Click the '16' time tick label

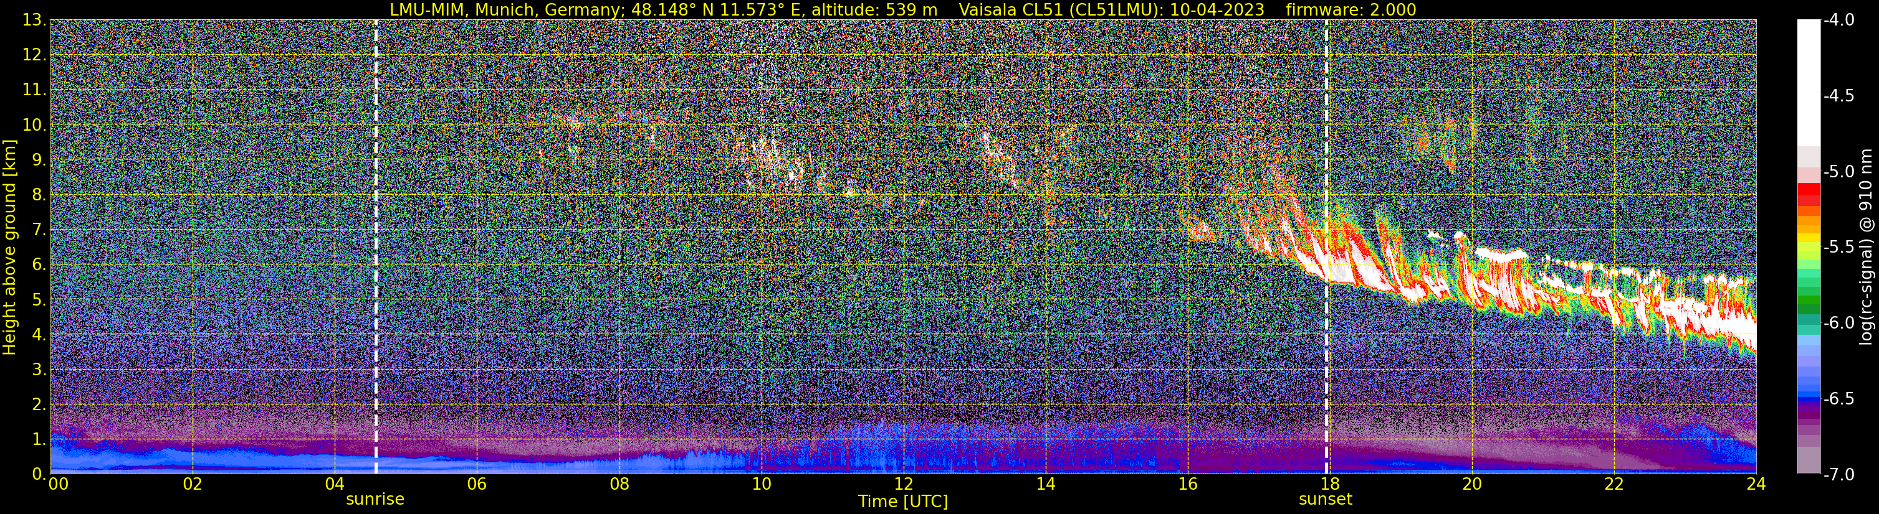(1187, 484)
